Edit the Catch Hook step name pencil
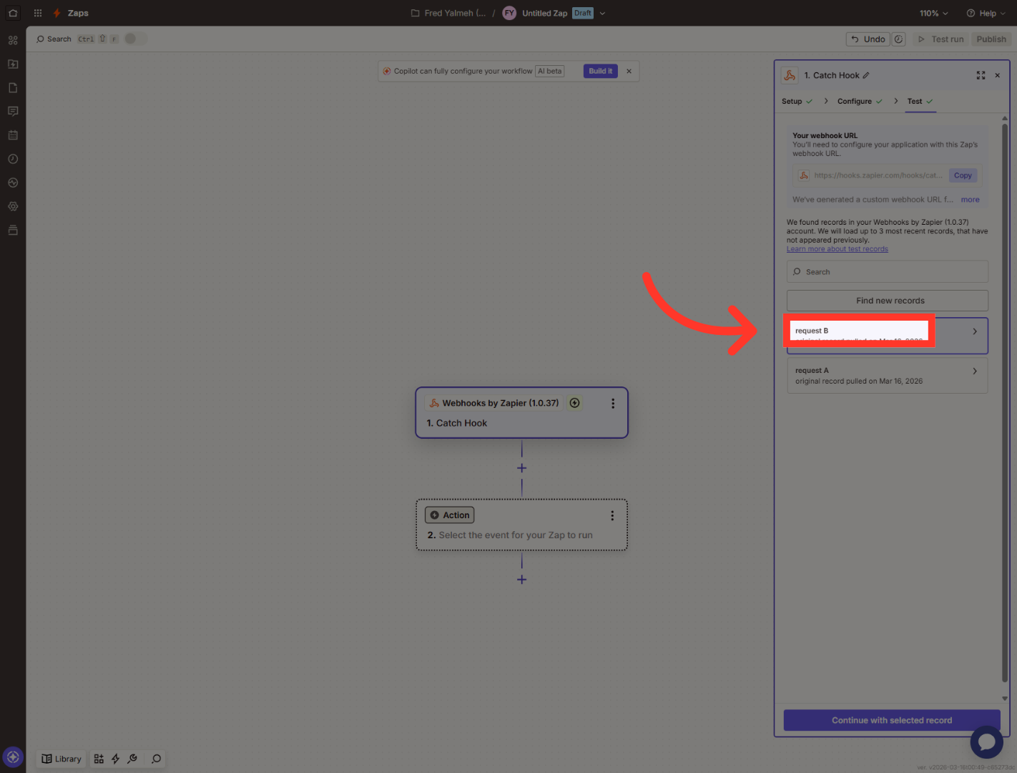Image resolution: width=1017 pixels, height=773 pixels. pyautogui.click(x=866, y=75)
